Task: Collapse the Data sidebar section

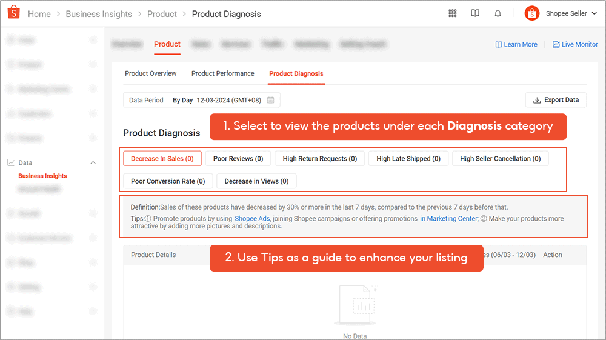Action: tap(93, 162)
